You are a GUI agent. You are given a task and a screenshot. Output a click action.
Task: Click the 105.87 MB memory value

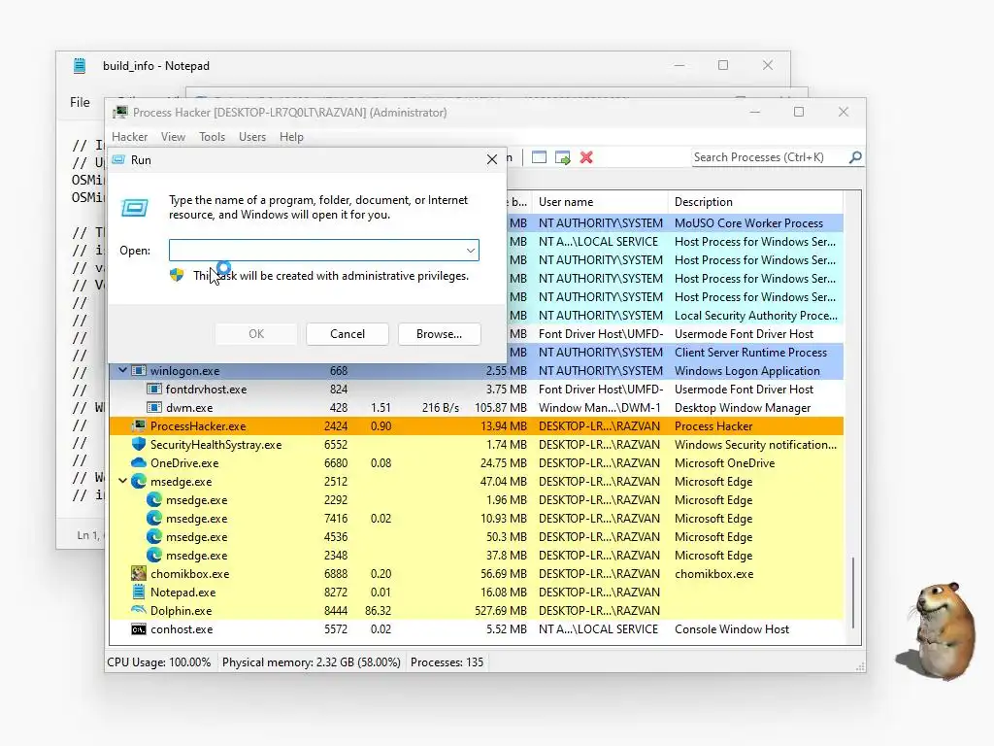tap(501, 407)
